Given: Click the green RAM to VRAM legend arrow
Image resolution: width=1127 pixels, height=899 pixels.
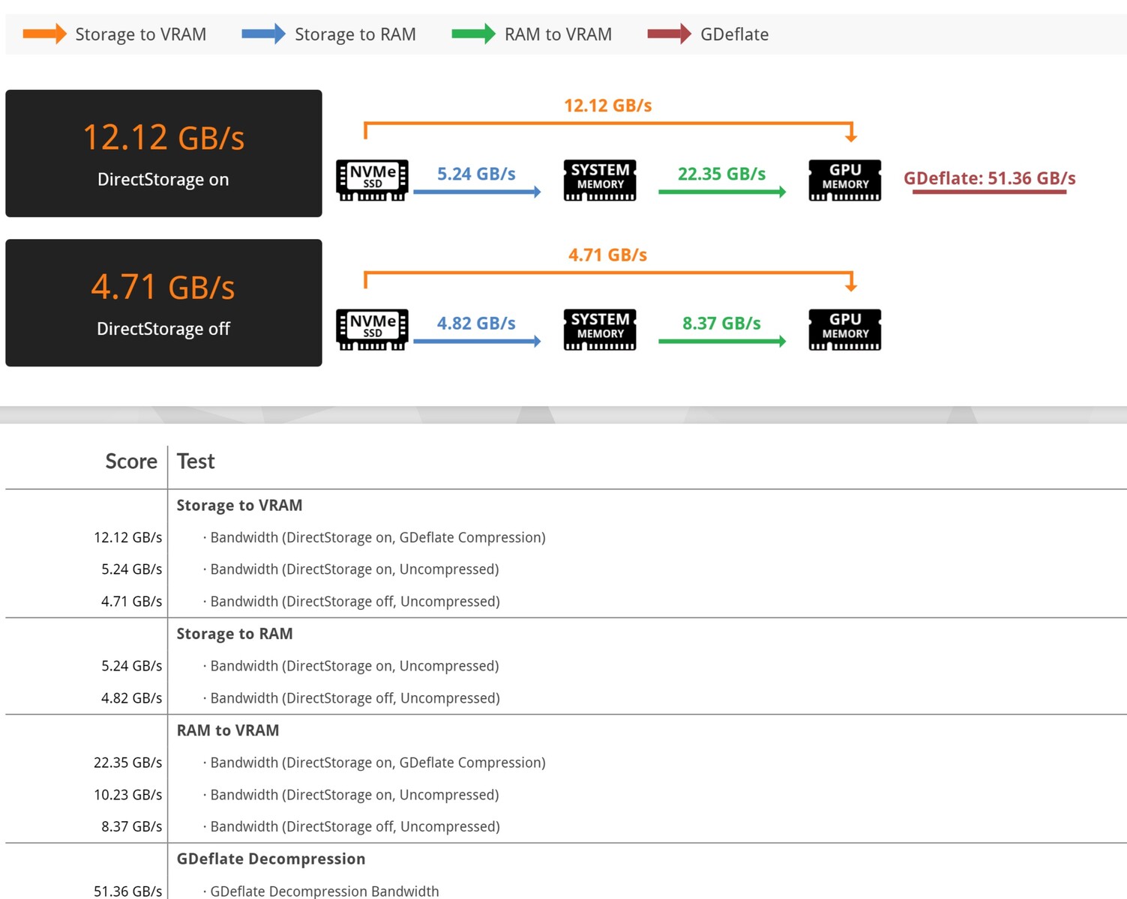Looking at the screenshot, I should pos(473,34).
